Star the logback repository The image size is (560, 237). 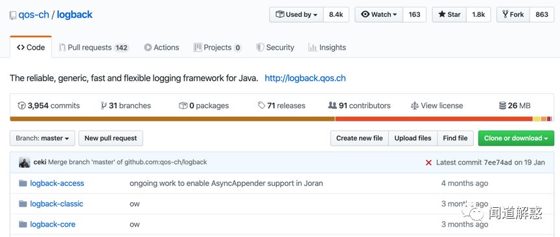click(x=449, y=15)
